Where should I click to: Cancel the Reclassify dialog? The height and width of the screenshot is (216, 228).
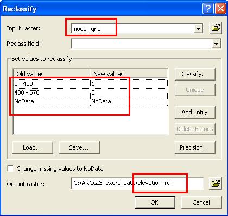tap(201, 202)
